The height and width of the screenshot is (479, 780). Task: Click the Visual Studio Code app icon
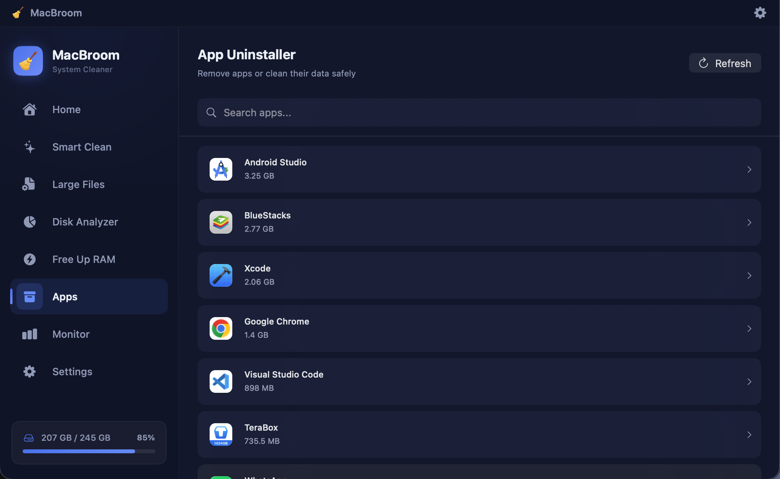tap(221, 381)
